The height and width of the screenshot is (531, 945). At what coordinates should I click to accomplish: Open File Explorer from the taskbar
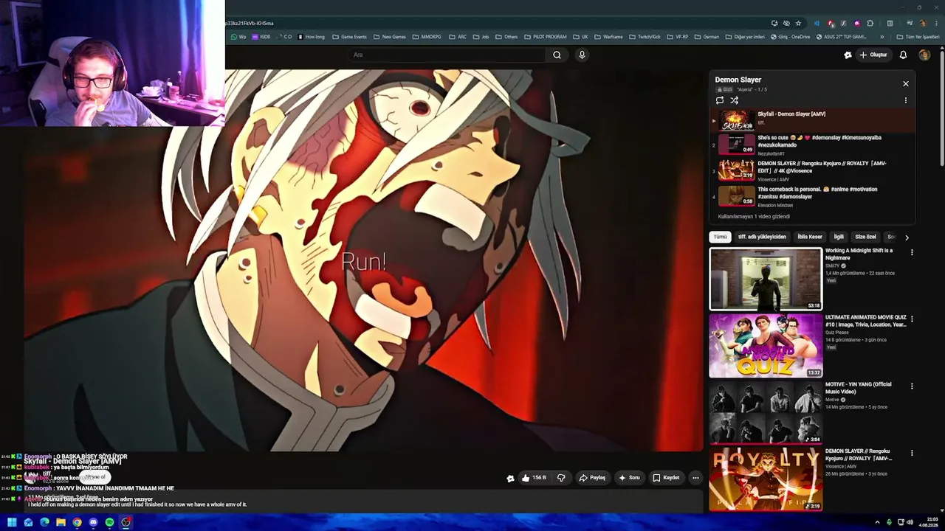pyautogui.click(x=61, y=522)
